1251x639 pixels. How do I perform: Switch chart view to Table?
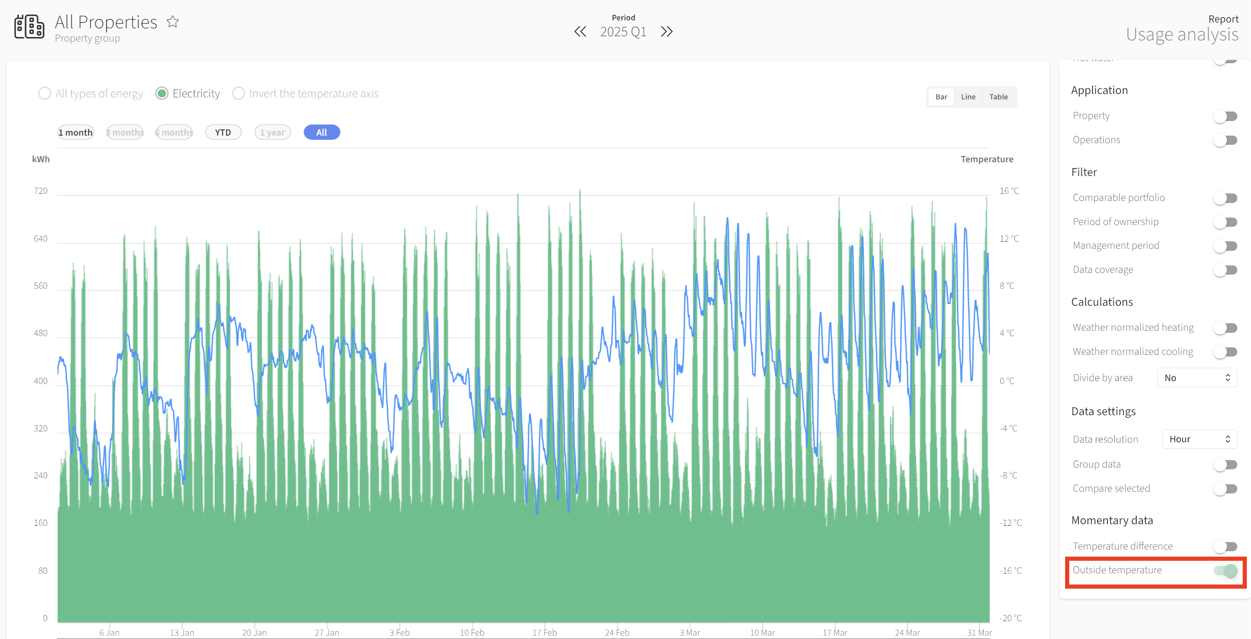pos(999,97)
